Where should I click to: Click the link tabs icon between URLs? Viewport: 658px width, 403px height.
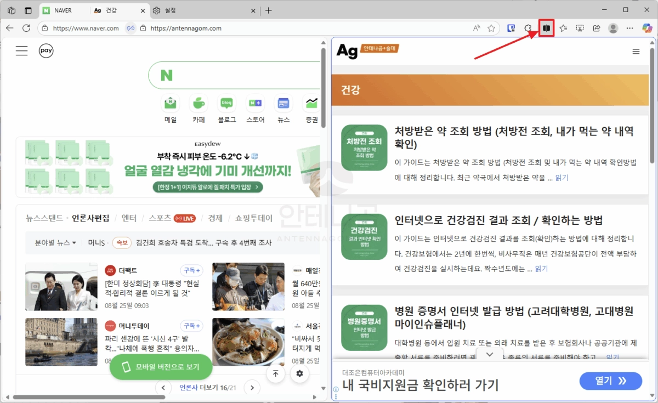[x=131, y=28]
